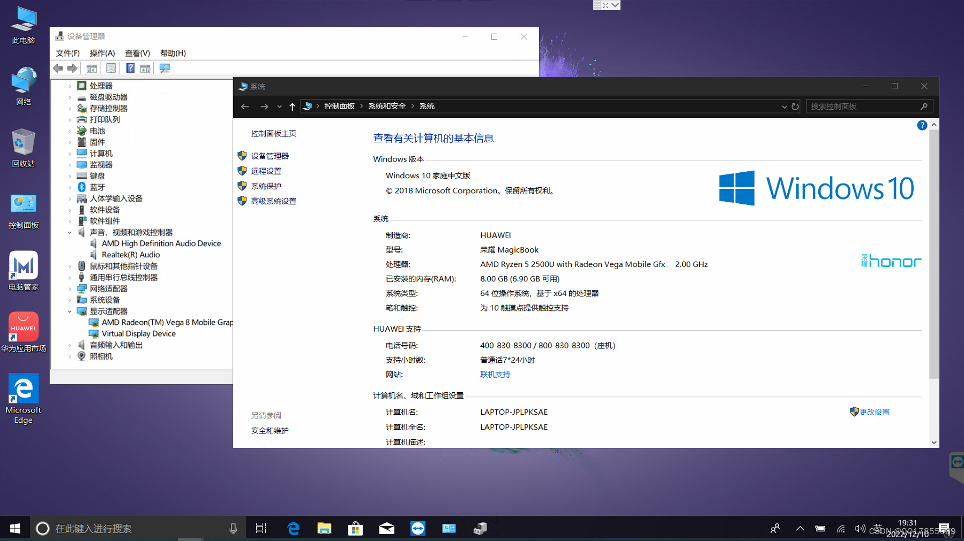The width and height of the screenshot is (964, 541).
Task: Click the People icon in the taskbar
Action: (x=775, y=529)
